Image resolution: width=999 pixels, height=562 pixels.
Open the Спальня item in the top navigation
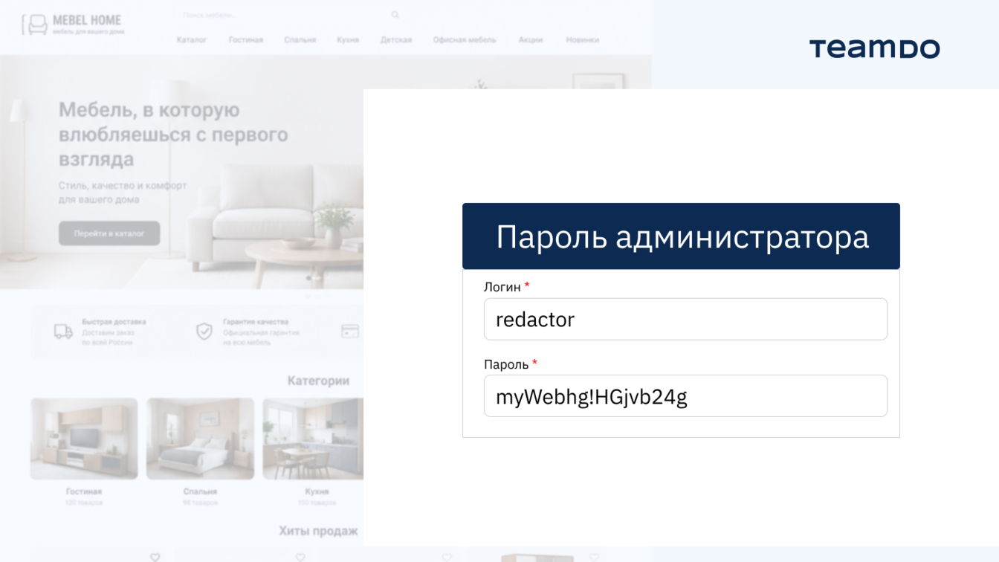[x=300, y=40]
